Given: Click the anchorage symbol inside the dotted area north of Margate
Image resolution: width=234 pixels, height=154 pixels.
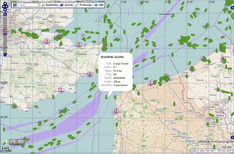Looking at the screenshot, I should (x=110, y=14).
